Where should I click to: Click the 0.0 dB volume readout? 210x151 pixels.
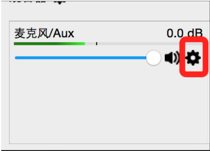click(x=185, y=33)
